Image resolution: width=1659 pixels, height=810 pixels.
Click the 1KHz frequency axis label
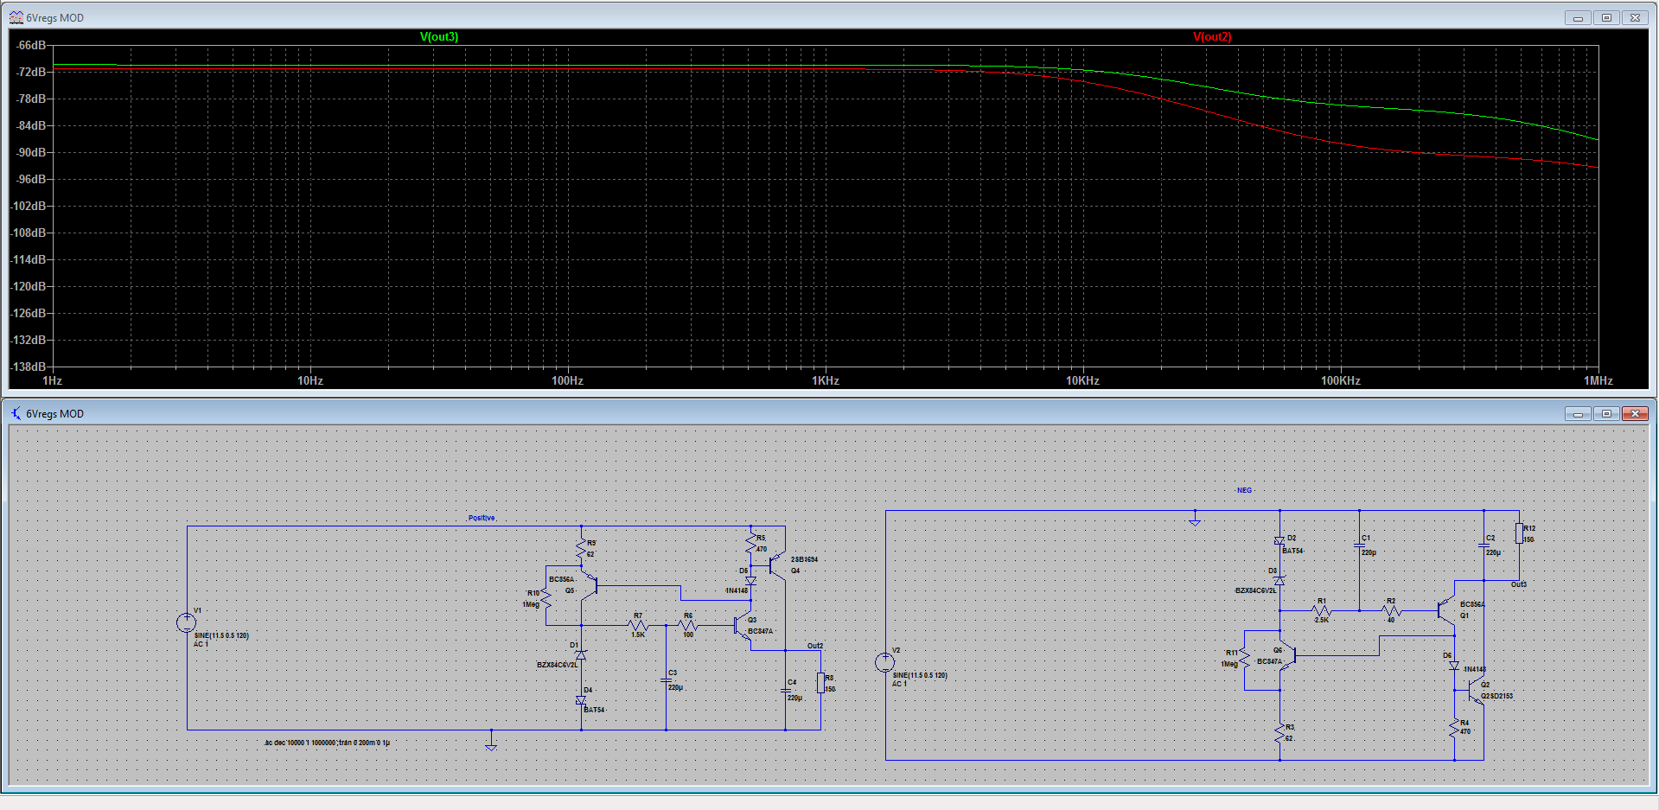click(825, 380)
